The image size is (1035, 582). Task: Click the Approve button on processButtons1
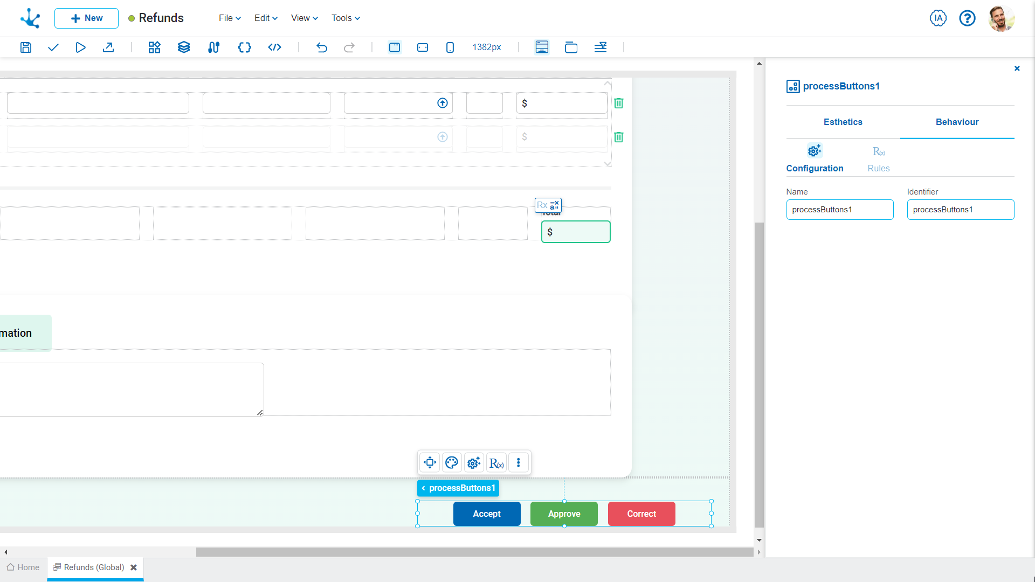coord(564,513)
